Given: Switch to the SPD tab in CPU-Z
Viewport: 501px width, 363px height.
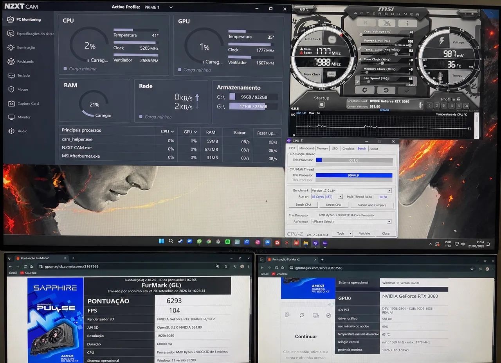Looking at the screenshot, I should point(335,148).
